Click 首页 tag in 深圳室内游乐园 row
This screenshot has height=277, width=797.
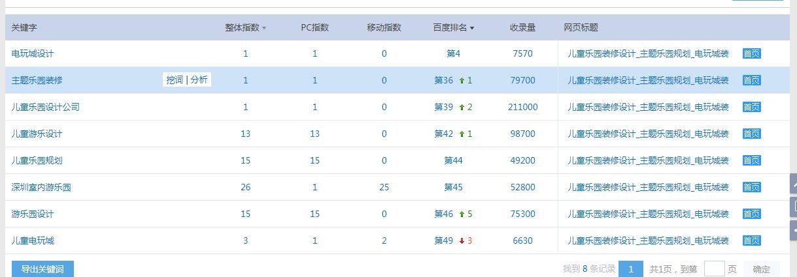coord(752,187)
